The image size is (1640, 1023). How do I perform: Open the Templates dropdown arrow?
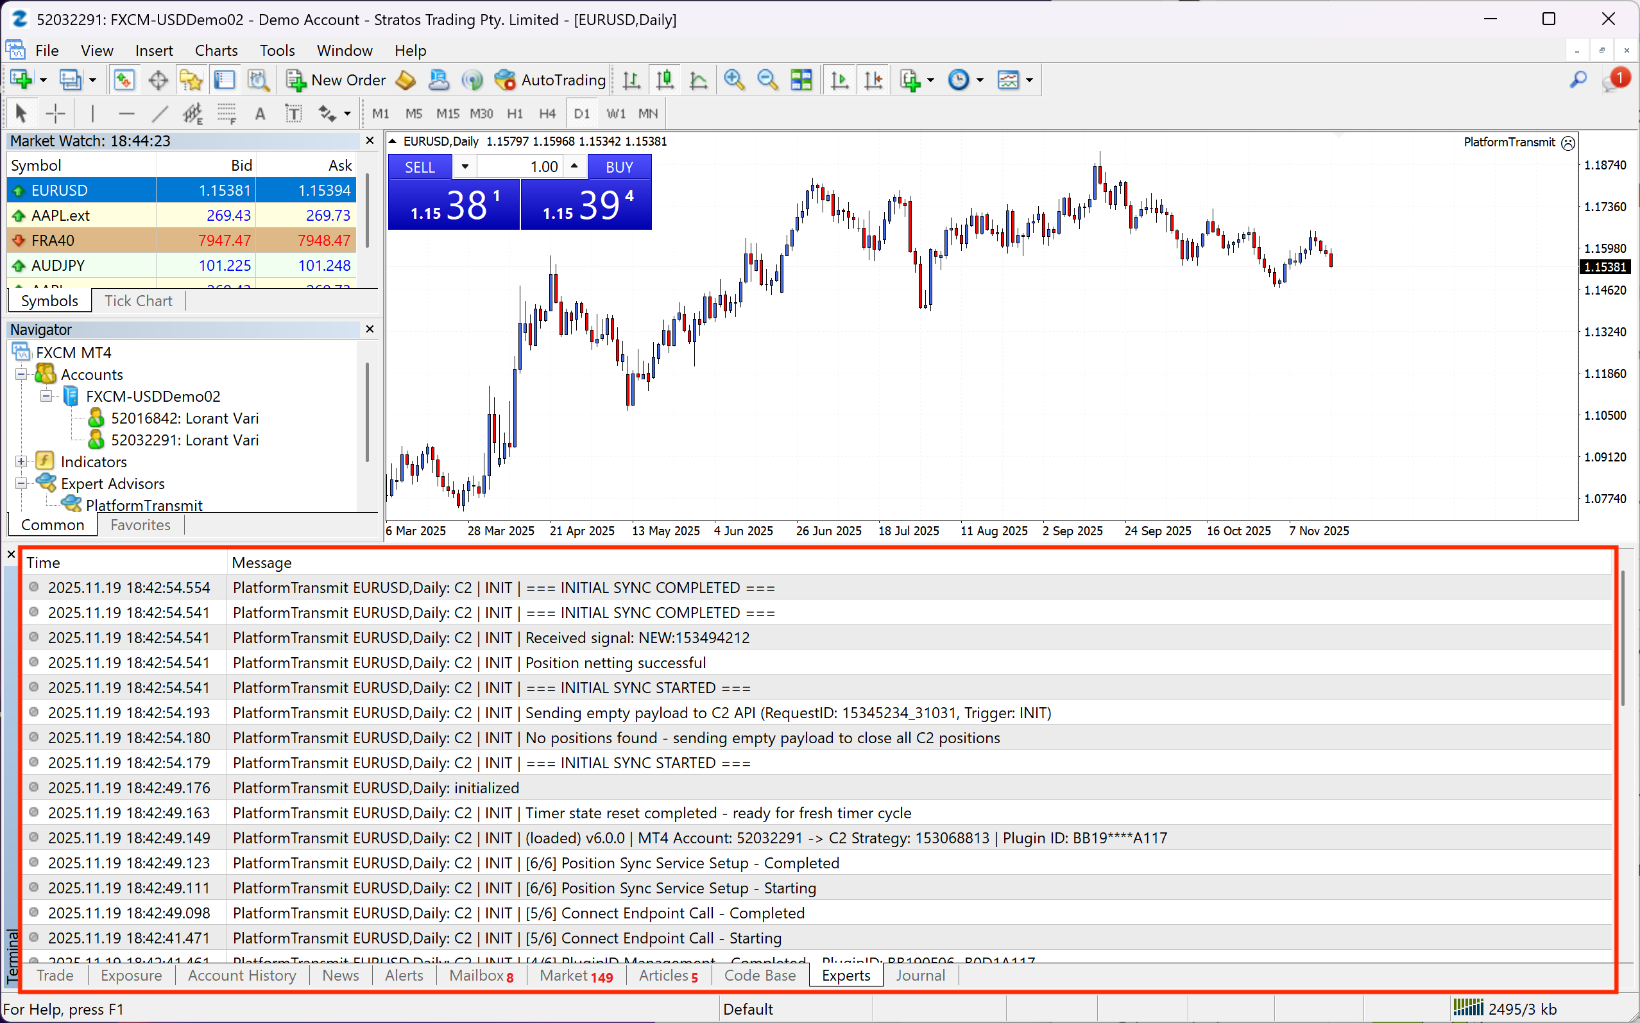[1029, 80]
